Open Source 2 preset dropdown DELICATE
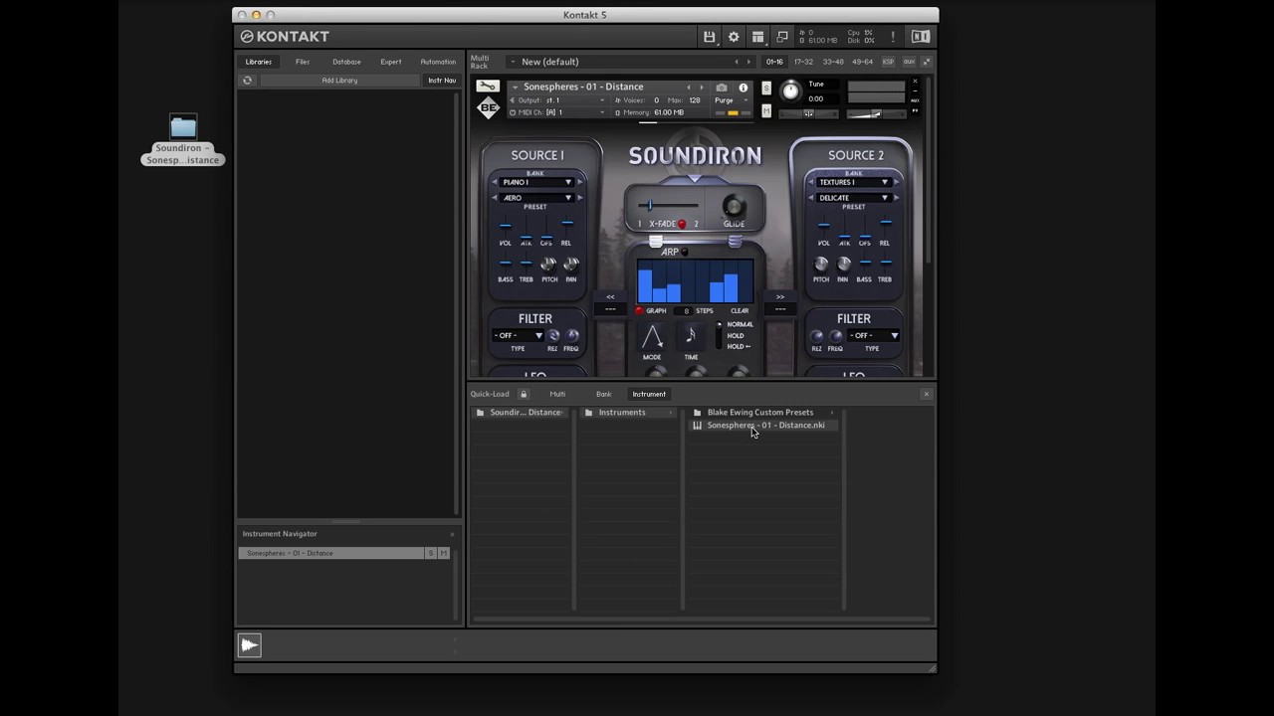The image size is (1274, 716). point(854,198)
